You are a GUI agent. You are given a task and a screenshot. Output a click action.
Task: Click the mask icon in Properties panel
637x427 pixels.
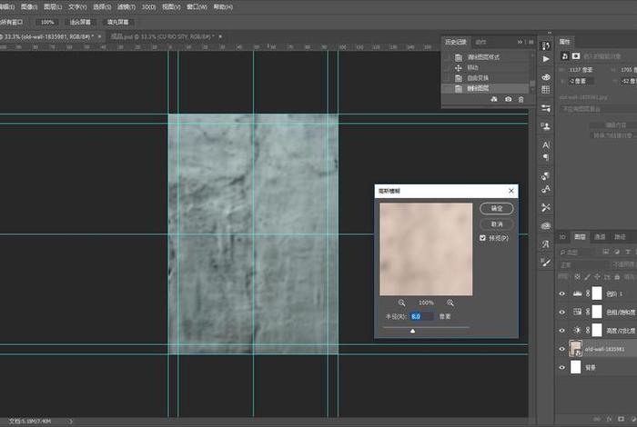point(576,56)
